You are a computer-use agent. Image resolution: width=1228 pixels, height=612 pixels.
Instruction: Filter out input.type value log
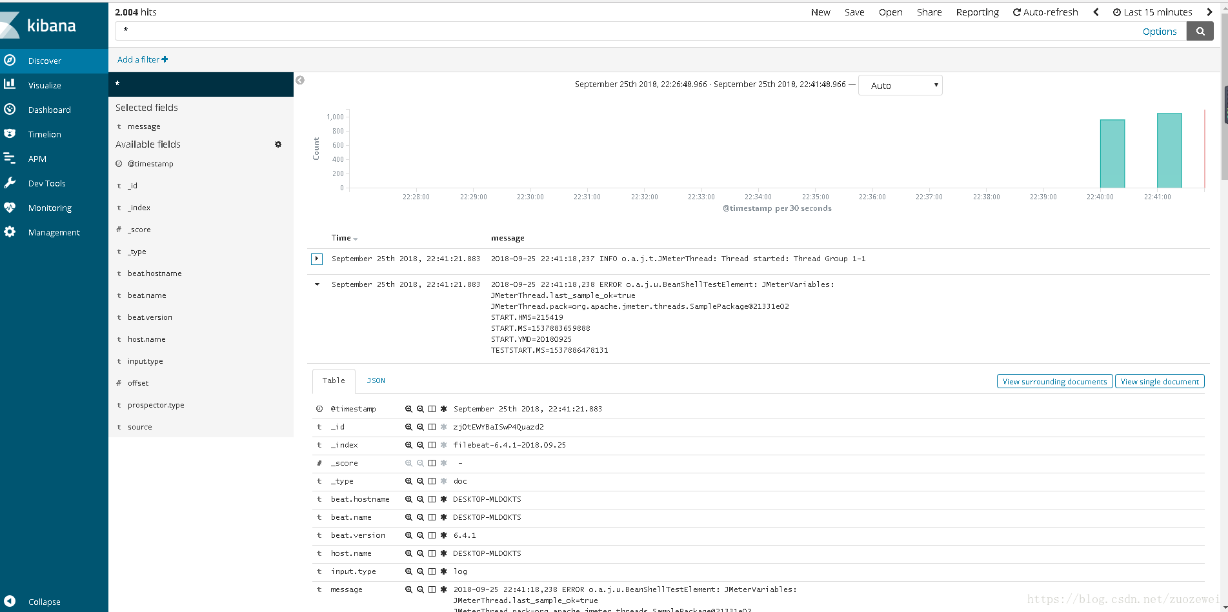tap(420, 571)
